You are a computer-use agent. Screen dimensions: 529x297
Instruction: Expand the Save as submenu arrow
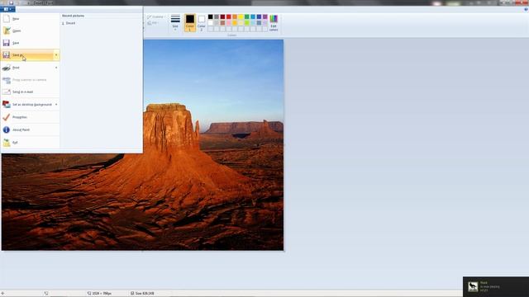(x=56, y=55)
